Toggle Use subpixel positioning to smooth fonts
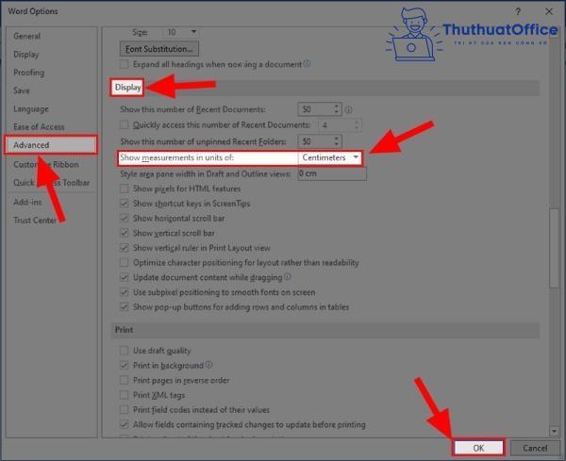566x461 pixels. 125,292
